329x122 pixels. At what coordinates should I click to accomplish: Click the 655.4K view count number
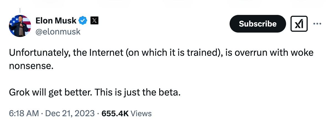115,113
